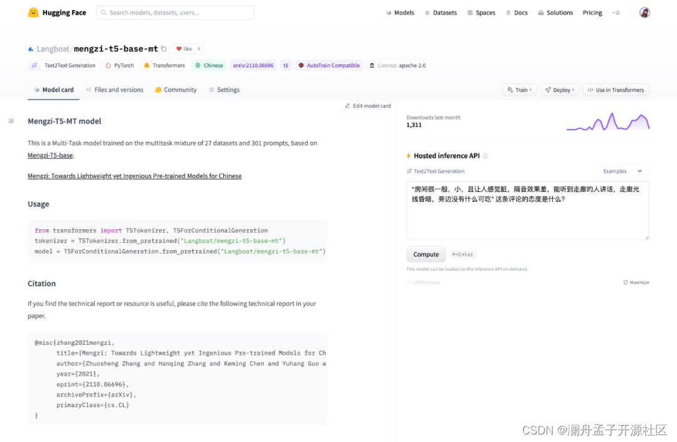Click the Langboat organization icon
677x442 pixels.
click(x=31, y=49)
